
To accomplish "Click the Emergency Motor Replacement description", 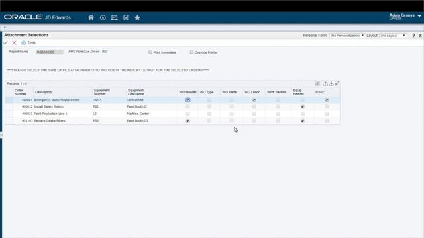I will click(x=57, y=100).
